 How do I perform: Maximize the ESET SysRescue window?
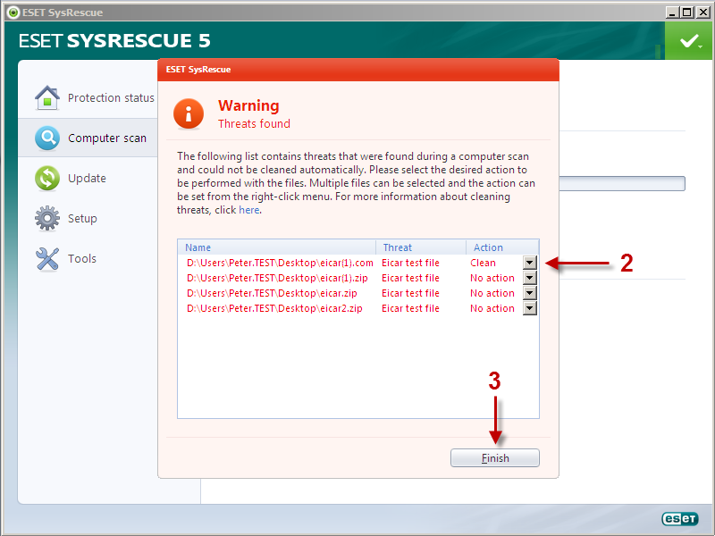tap(687, 13)
